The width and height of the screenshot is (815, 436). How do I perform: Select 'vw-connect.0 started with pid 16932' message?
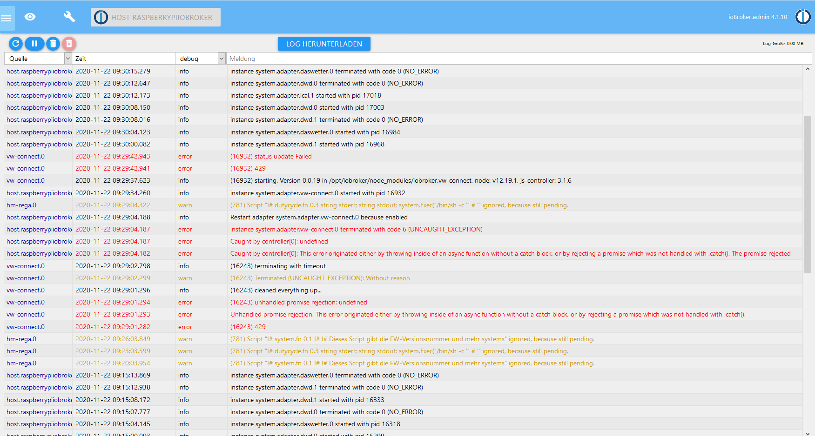[317, 193]
